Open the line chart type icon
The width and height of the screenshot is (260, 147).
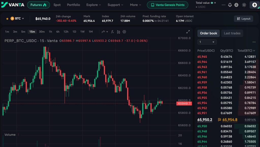tap(103, 32)
